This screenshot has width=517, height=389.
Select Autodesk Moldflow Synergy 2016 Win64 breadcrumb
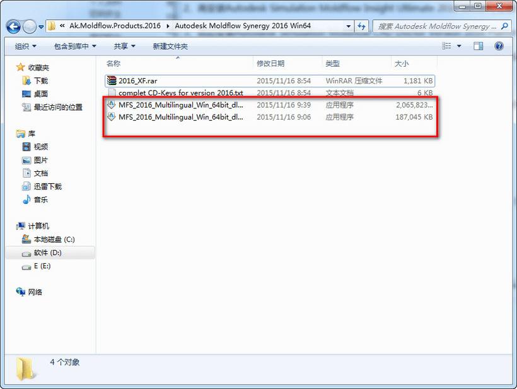pos(243,26)
